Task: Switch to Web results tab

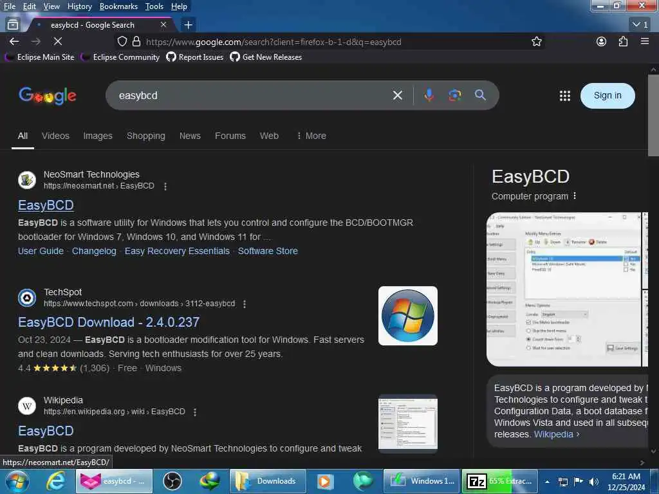Action: click(x=269, y=136)
